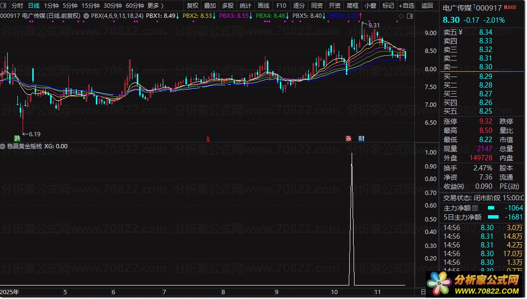The image size is (527, 299).
Task: Switch to 30分钟 period tab
Action: pos(113,6)
